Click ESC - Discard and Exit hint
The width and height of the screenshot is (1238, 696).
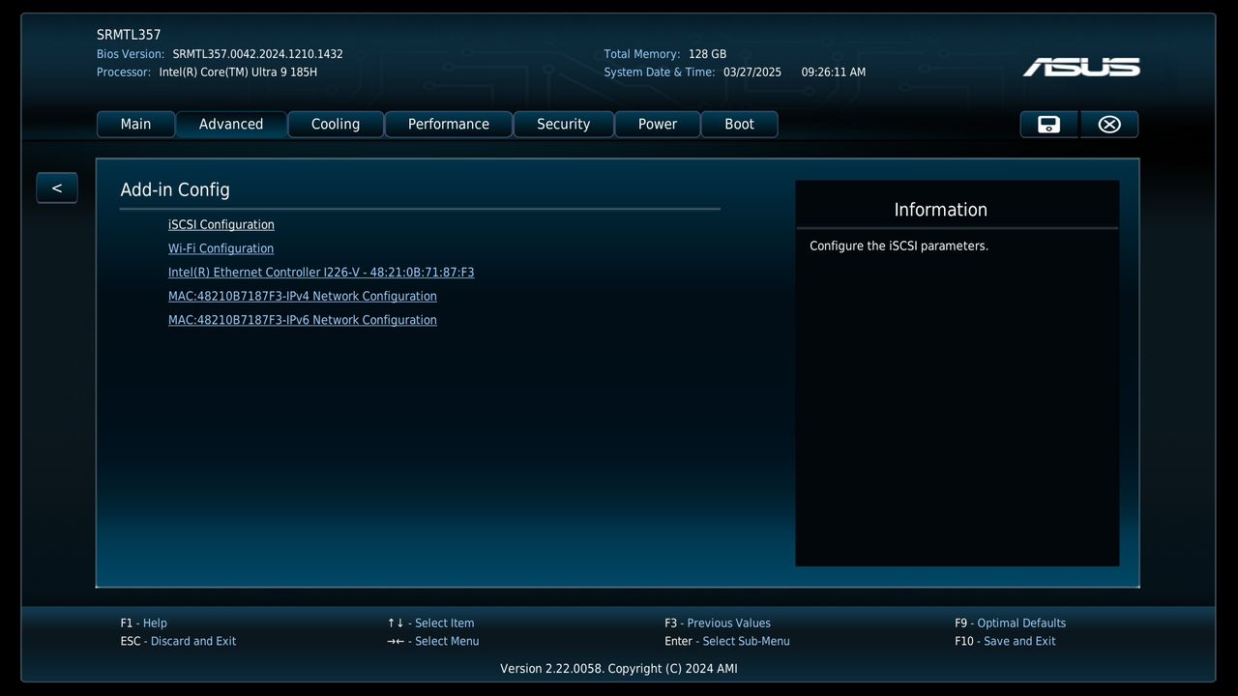click(178, 641)
